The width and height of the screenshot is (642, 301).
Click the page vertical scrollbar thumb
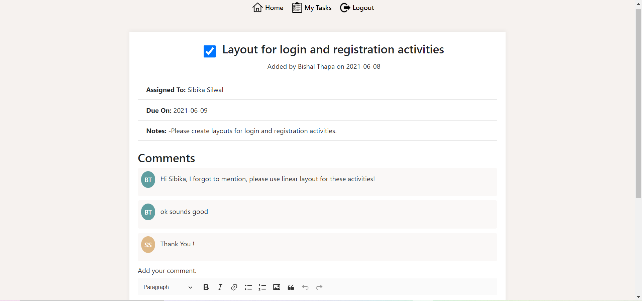[x=638, y=103]
